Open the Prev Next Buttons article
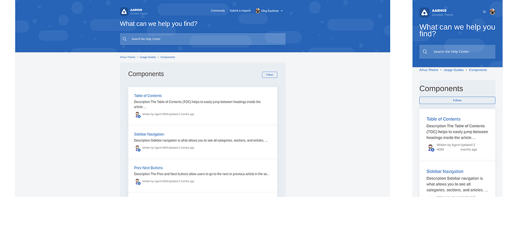Viewport: 518px width, 237px height. (x=148, y=168)
